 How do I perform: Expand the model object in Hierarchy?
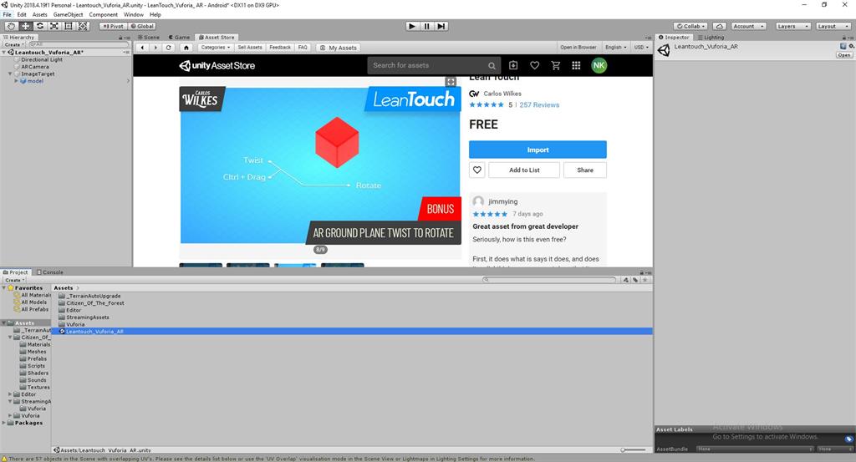pyautogui.click(x=17, y=81)
